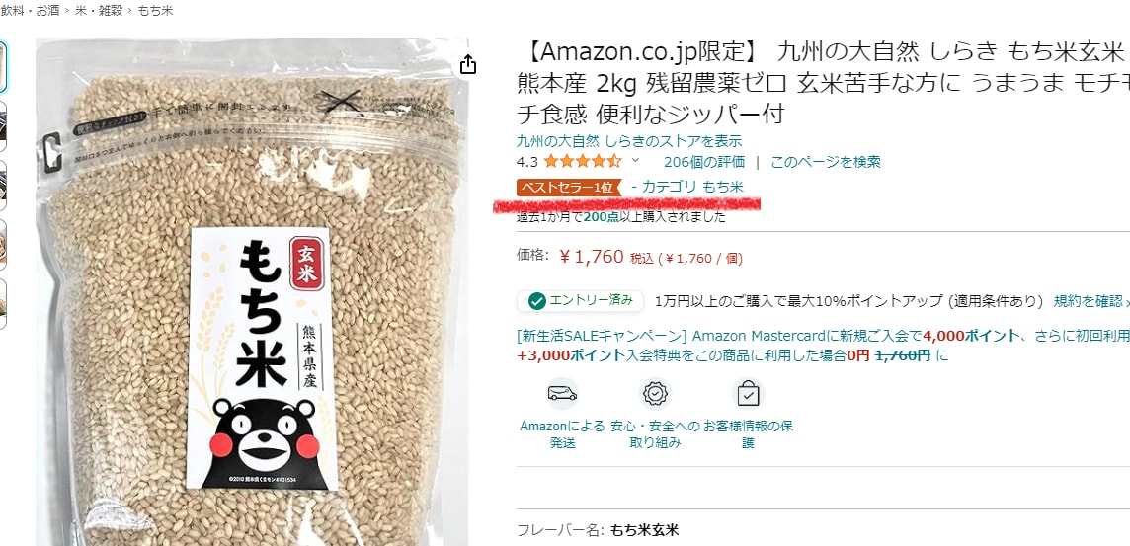1130x546 pixels.
Task: Select the first selected product thumbnail
Action: click(3, 67)
